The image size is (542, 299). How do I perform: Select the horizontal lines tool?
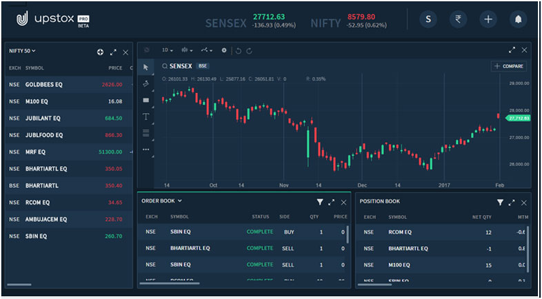[146, 133]
